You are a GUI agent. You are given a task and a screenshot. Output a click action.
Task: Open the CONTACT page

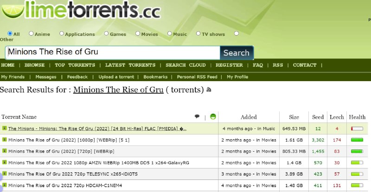[x=305, y=65]
